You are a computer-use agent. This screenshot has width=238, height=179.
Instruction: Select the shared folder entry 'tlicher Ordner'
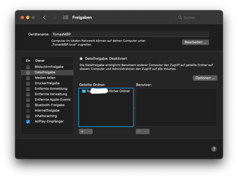tap(106, 91)
